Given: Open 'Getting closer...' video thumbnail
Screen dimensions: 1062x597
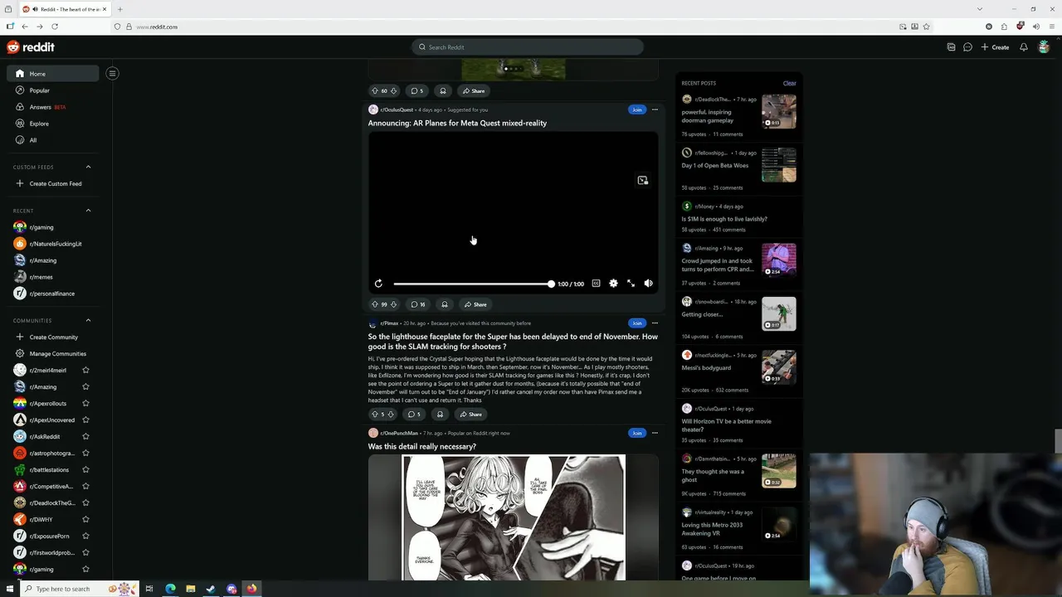Looking at the screenshot, I should pos(779,313).
